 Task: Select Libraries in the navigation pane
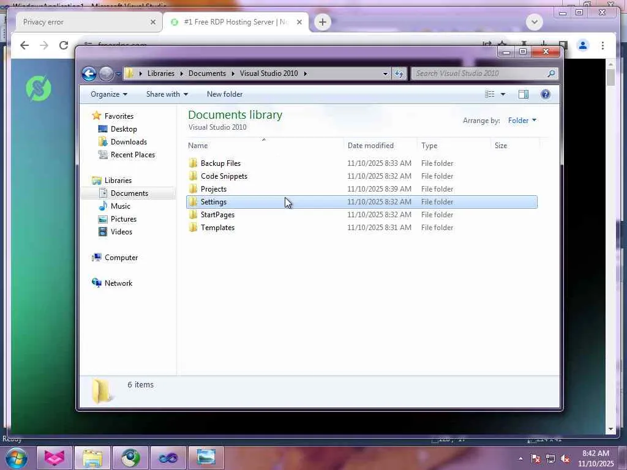click(x=118, y=181)
